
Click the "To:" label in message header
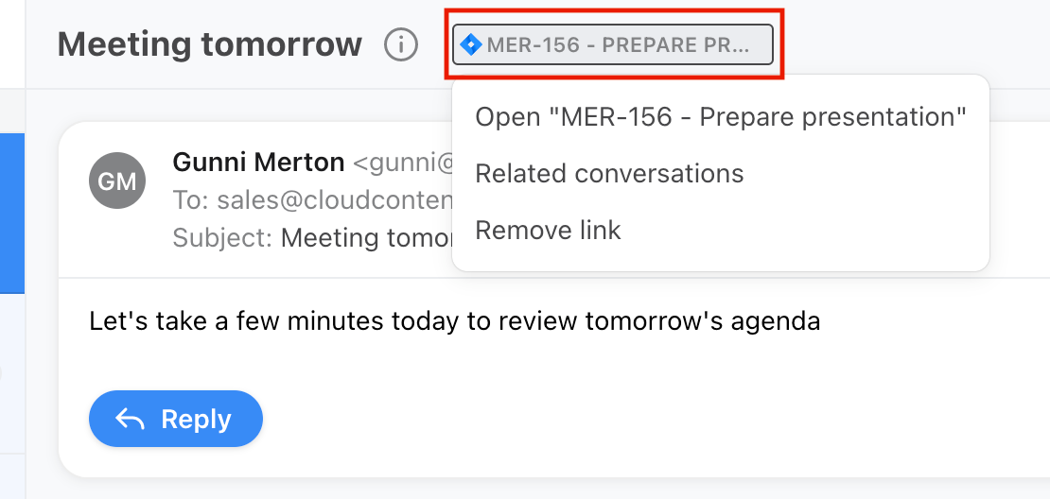click(191, 200)
